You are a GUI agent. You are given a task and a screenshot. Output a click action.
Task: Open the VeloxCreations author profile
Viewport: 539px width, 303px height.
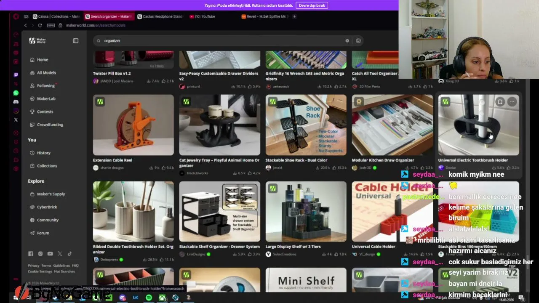coord(281,255)
